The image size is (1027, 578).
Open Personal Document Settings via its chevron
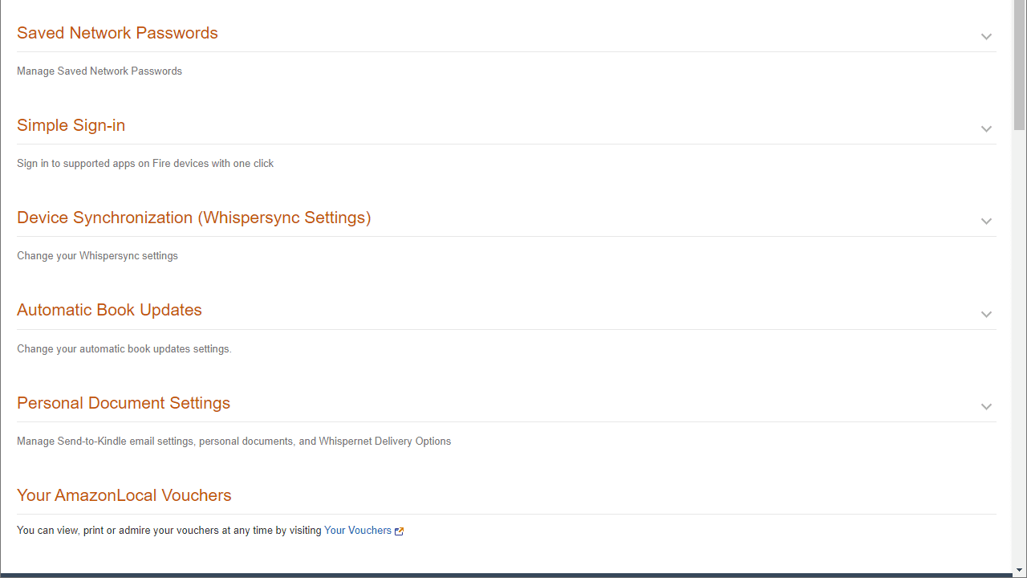coord(986,407)
